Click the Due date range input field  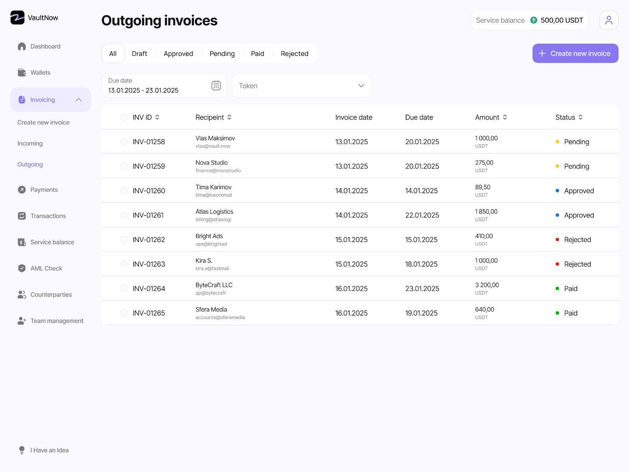point(157,86)
